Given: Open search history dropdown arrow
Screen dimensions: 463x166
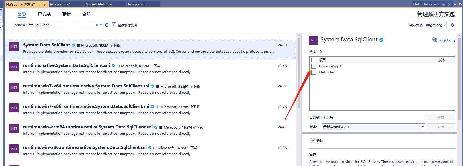Looking at the screenshot, I should (101, 25).
